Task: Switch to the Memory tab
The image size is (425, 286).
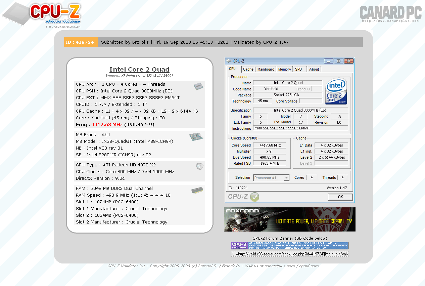Action: pos(285,69)
